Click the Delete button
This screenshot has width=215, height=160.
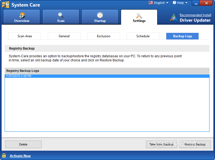[x=23, y=144]
